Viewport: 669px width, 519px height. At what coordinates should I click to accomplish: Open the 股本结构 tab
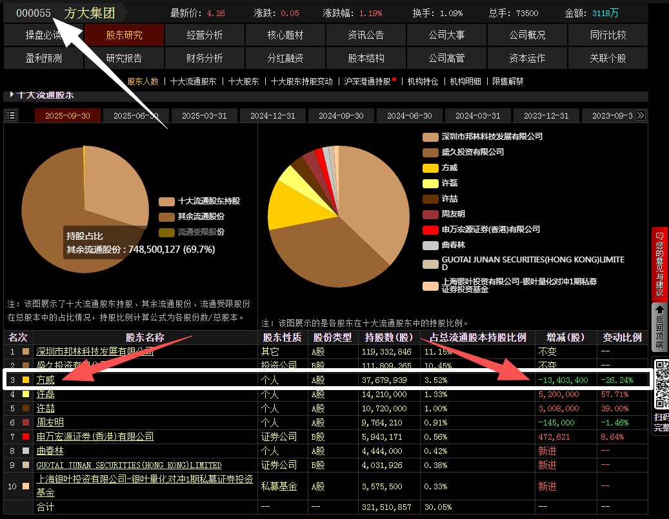366,58
